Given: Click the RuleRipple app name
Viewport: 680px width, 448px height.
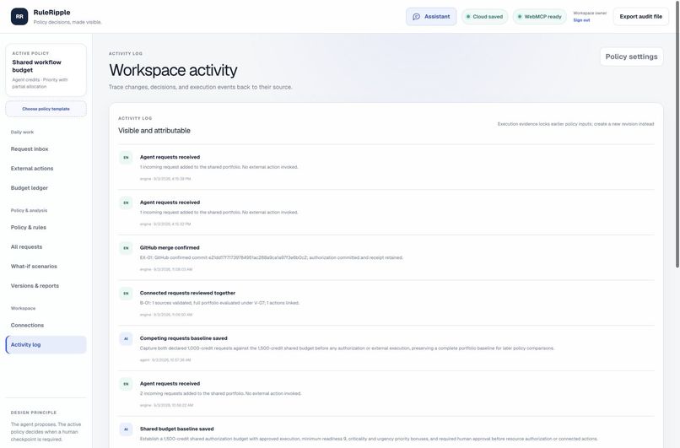Looking at the screenshot, I should tap(51, 13).
